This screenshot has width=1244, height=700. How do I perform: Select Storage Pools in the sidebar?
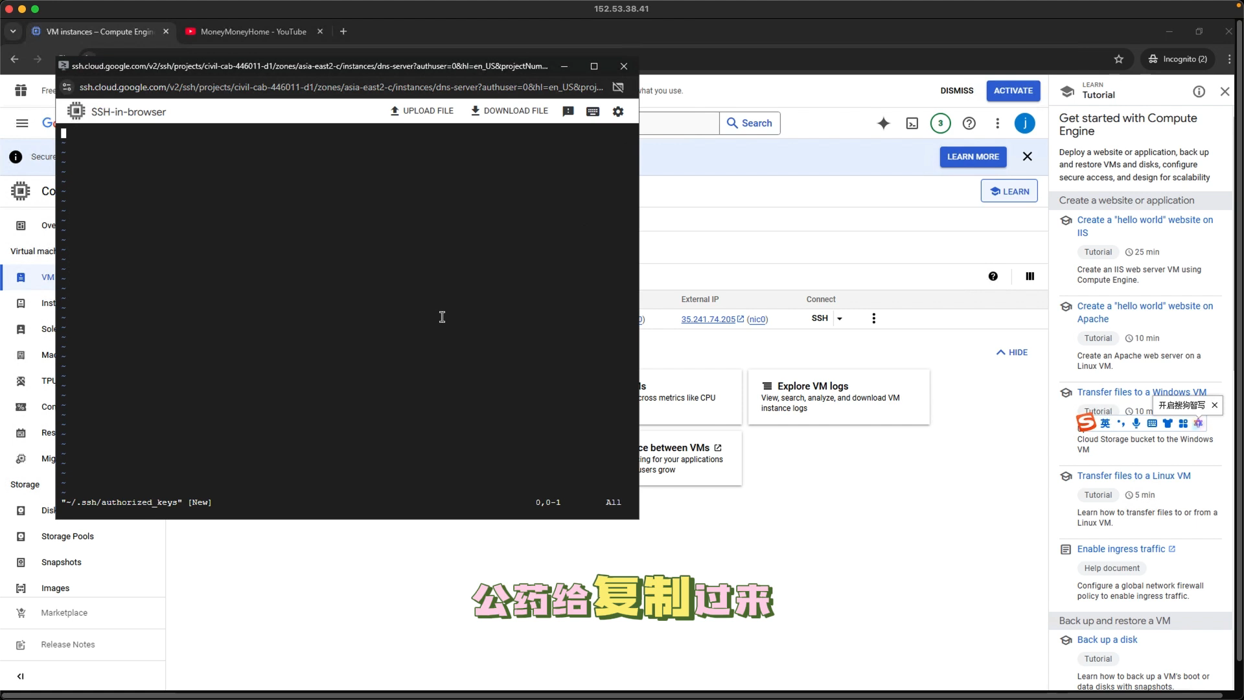[67, 537]
